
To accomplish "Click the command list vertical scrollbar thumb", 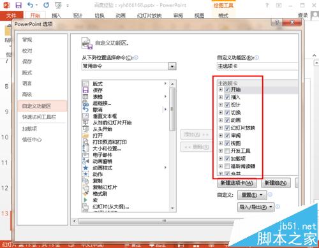I will pos(172,109).
